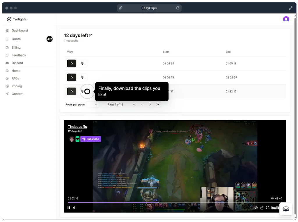The width and height of the screenshot is (298, 222).
Task: Open the Rows per page dropdown
Action: [x=95, y=104]
